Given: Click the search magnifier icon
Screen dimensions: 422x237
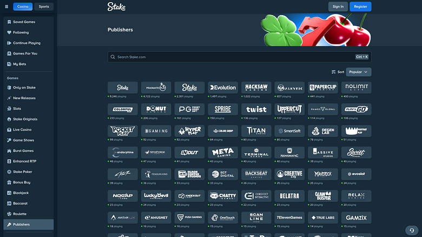Looking at the screenshot, I should point(113,57).
